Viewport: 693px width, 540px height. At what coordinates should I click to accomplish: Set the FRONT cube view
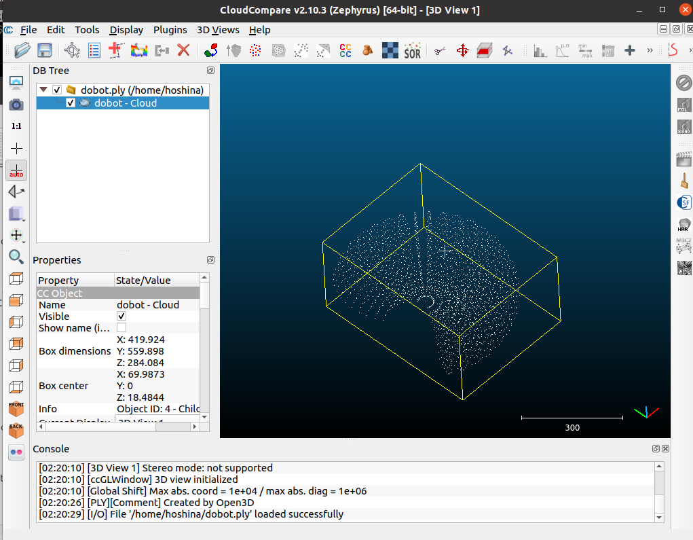(16, 409)
